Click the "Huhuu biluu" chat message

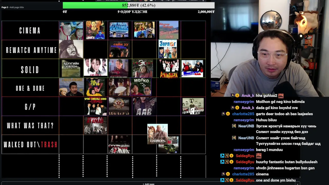coord(266,120)
